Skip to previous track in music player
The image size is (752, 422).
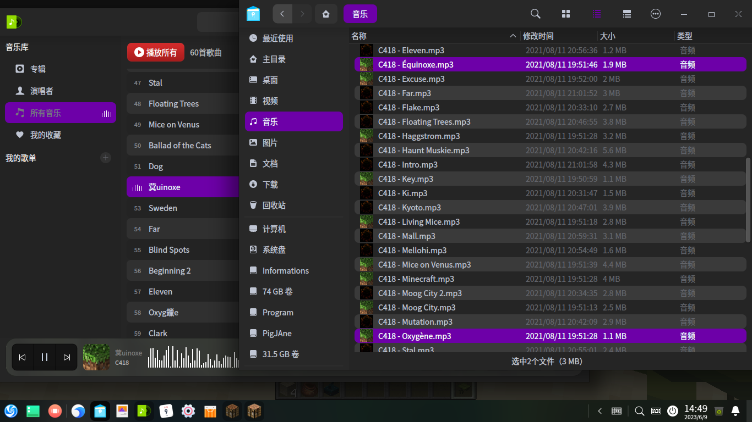pyautogui.click(x=23, y=357)
